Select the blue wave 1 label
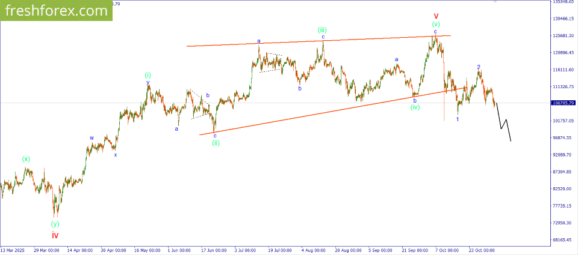The height and width of the screenshot is (255, 578). pos(458,119)
